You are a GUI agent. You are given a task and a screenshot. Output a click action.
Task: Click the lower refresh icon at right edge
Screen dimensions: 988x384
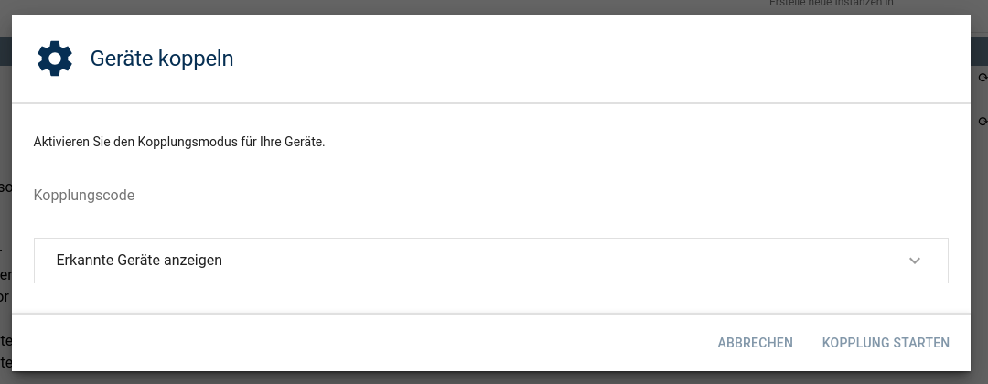coord(983,121)
